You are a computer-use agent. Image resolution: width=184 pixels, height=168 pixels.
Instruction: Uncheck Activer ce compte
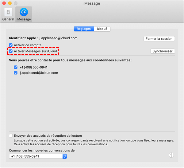click(x=11, y=45)
